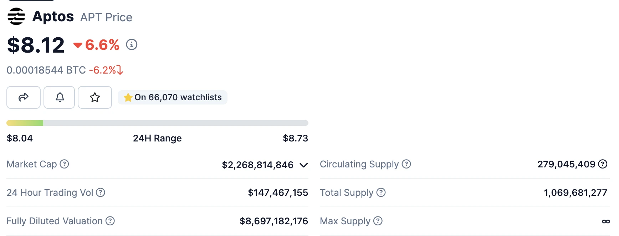Image resolution: width=619 pixels, height=236 pixels.
Task: Click the share arrow button
Action: point(24,97)
